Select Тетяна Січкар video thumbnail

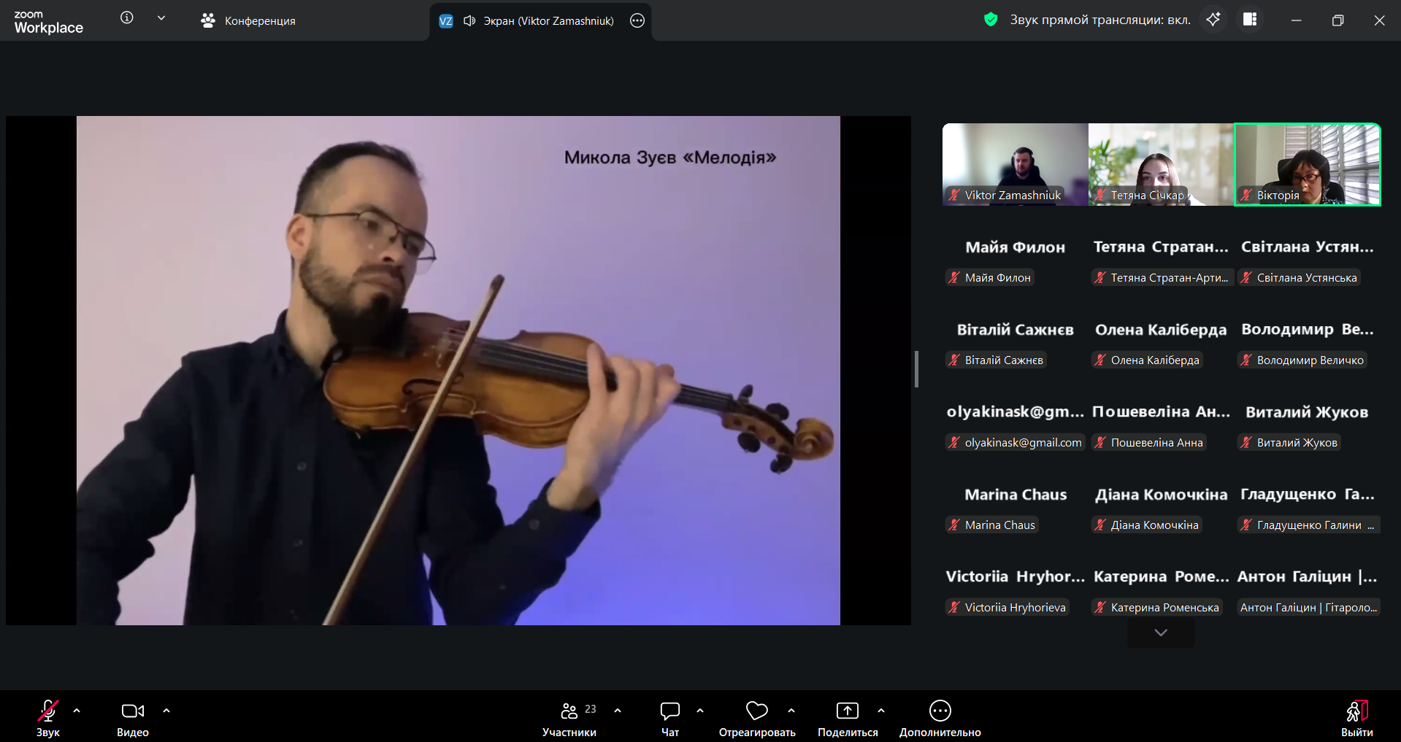coord(1161,164)
